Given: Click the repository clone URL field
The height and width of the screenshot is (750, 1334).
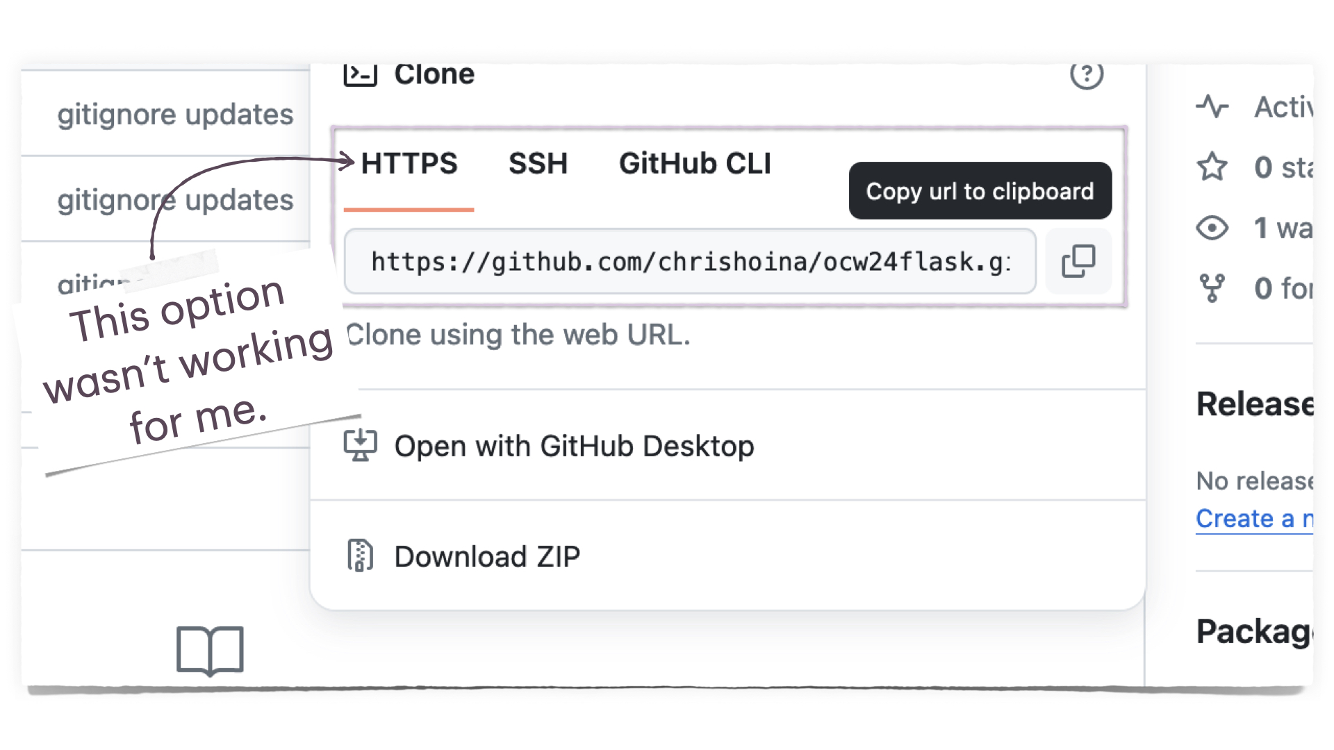Looking at the screenshot, I should click(690, 261).
